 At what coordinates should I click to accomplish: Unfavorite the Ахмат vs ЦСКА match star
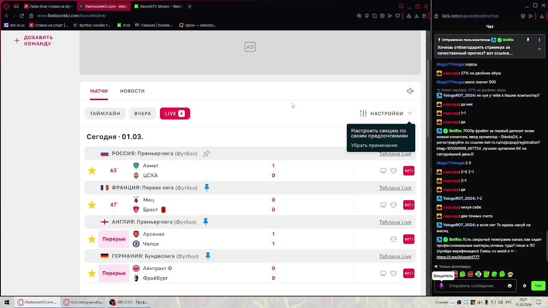click(92, 171)
